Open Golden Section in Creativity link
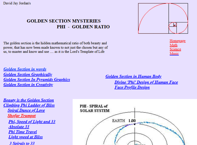Image resolution: width=197 pixels, height=145 pixels. [28, 85]
